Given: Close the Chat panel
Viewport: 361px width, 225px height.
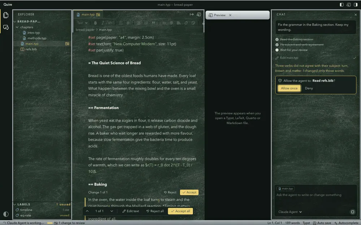Looking at the screenshot, I should (x=356, y=14).
